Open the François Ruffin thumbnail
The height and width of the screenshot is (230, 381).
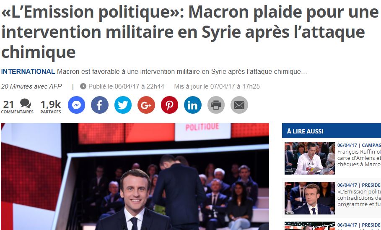pos(310,158)
